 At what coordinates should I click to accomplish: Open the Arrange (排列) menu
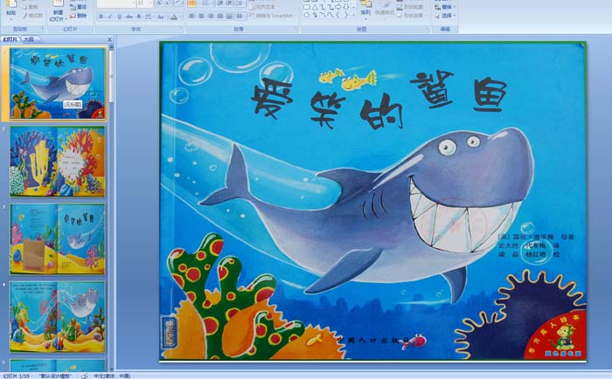click(365, 8)
